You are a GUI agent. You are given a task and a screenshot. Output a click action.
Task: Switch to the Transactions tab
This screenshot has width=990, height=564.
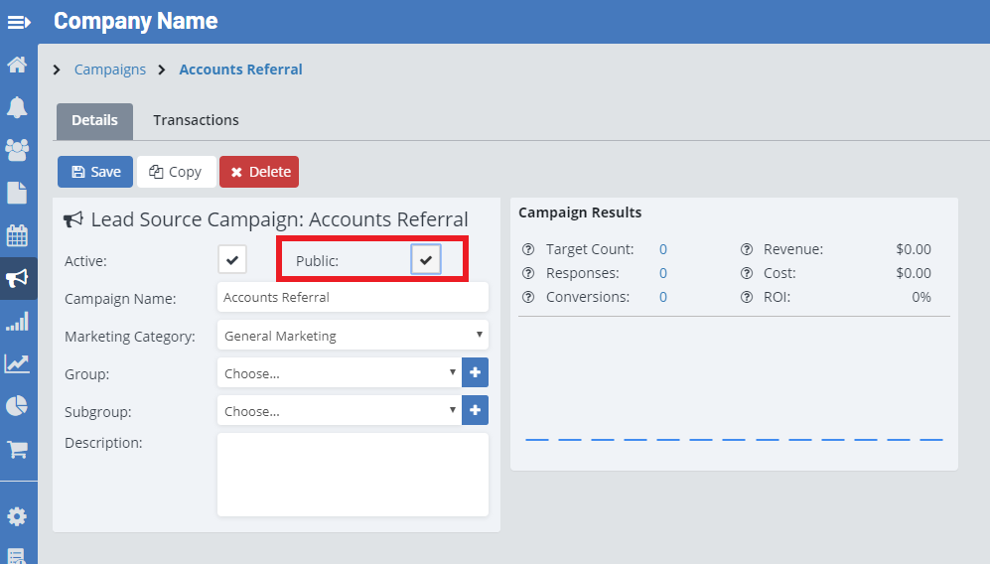click(x=196, y=120)
